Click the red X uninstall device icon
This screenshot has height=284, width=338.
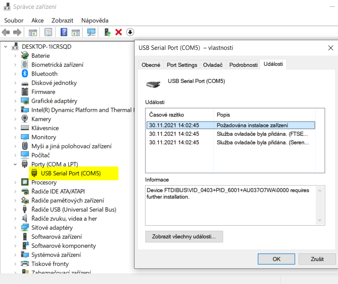tap(118, 32)
